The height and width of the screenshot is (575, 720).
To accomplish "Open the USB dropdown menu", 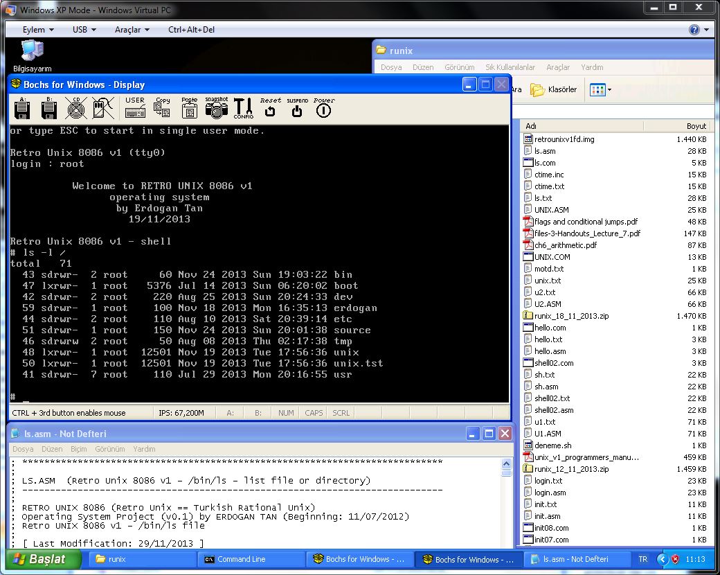I will click(x=84, y=29).
